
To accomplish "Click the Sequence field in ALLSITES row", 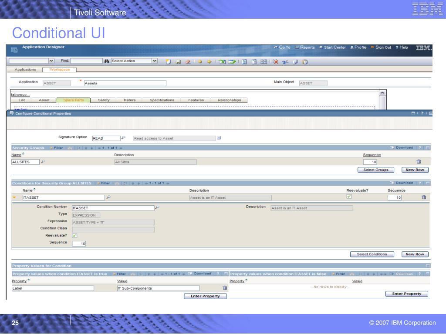I will point(370,162).
